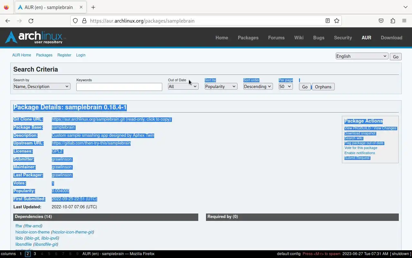Go back one page

(8, 21)
